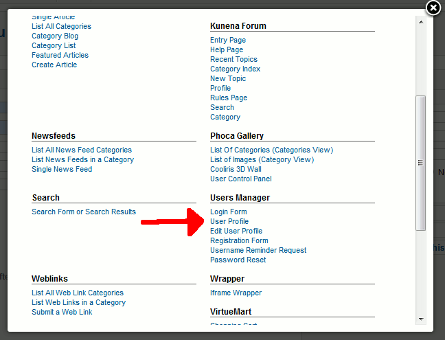Close the menu item type popup
Viewport: 445px width, 340px height.
[x=433, y=8]
